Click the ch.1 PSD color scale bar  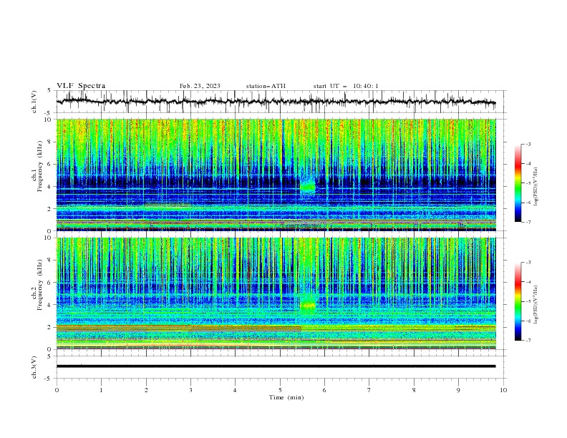pyautogui.click(x=518, y=183)
